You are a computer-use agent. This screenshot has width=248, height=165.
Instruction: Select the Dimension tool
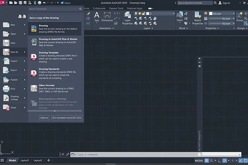(x=107, y=16)
